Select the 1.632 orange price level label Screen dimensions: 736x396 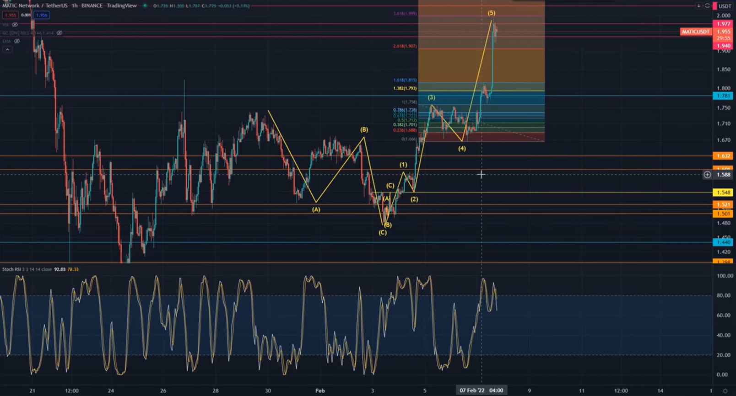coord(723,156)
